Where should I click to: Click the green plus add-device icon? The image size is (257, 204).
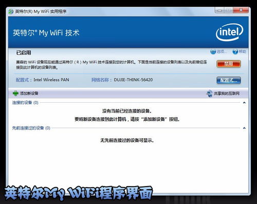coord(15,93)
